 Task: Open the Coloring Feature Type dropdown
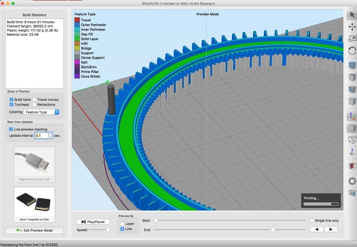41,112
